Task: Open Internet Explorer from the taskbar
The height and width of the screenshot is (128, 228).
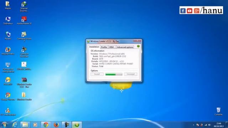Action: [15, 125]
